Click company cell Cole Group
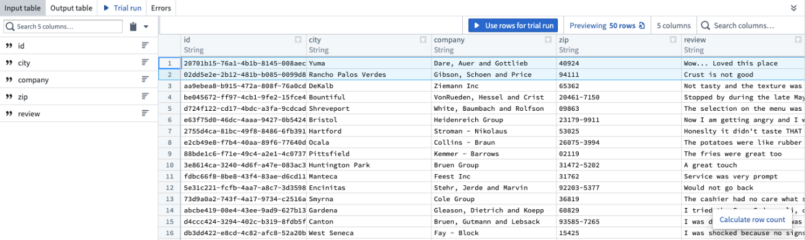 coord(493,199)
